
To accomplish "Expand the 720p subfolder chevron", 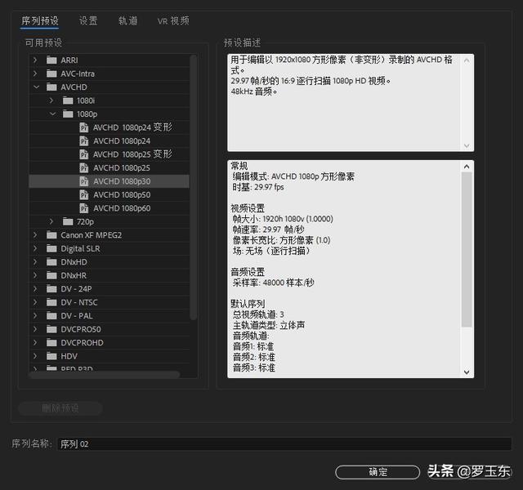I will (x=51, y=221).
